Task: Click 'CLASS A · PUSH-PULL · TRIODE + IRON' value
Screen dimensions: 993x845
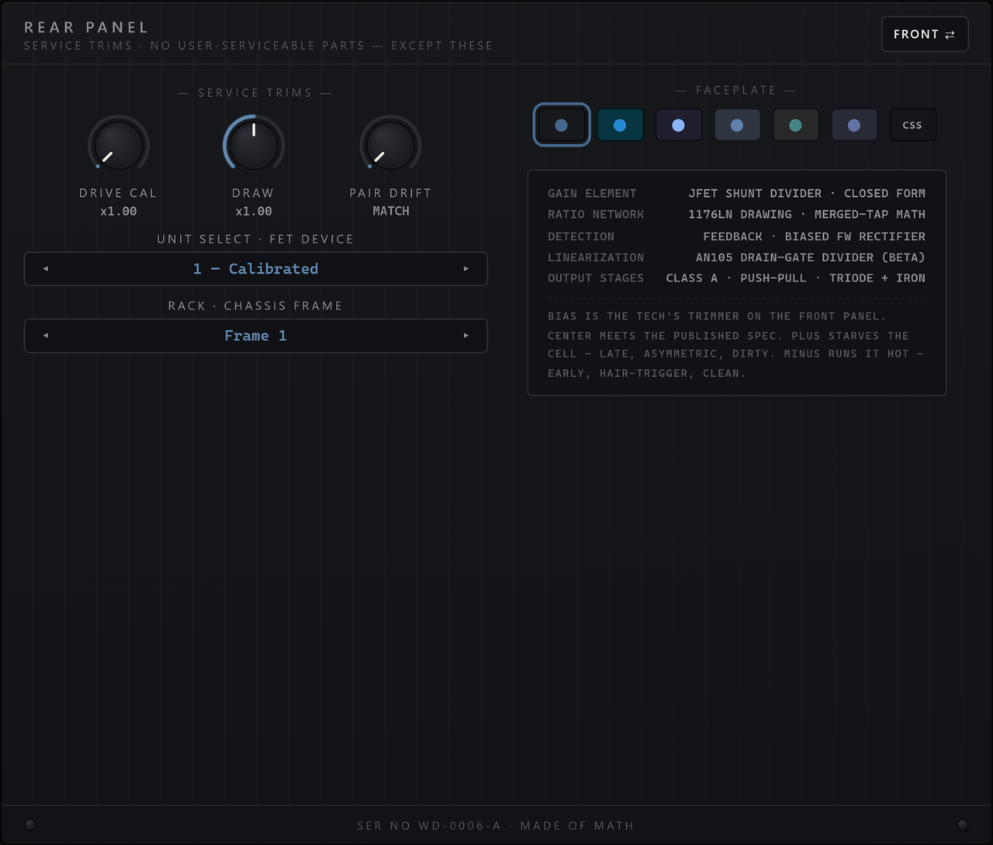Action: (796, 278)
